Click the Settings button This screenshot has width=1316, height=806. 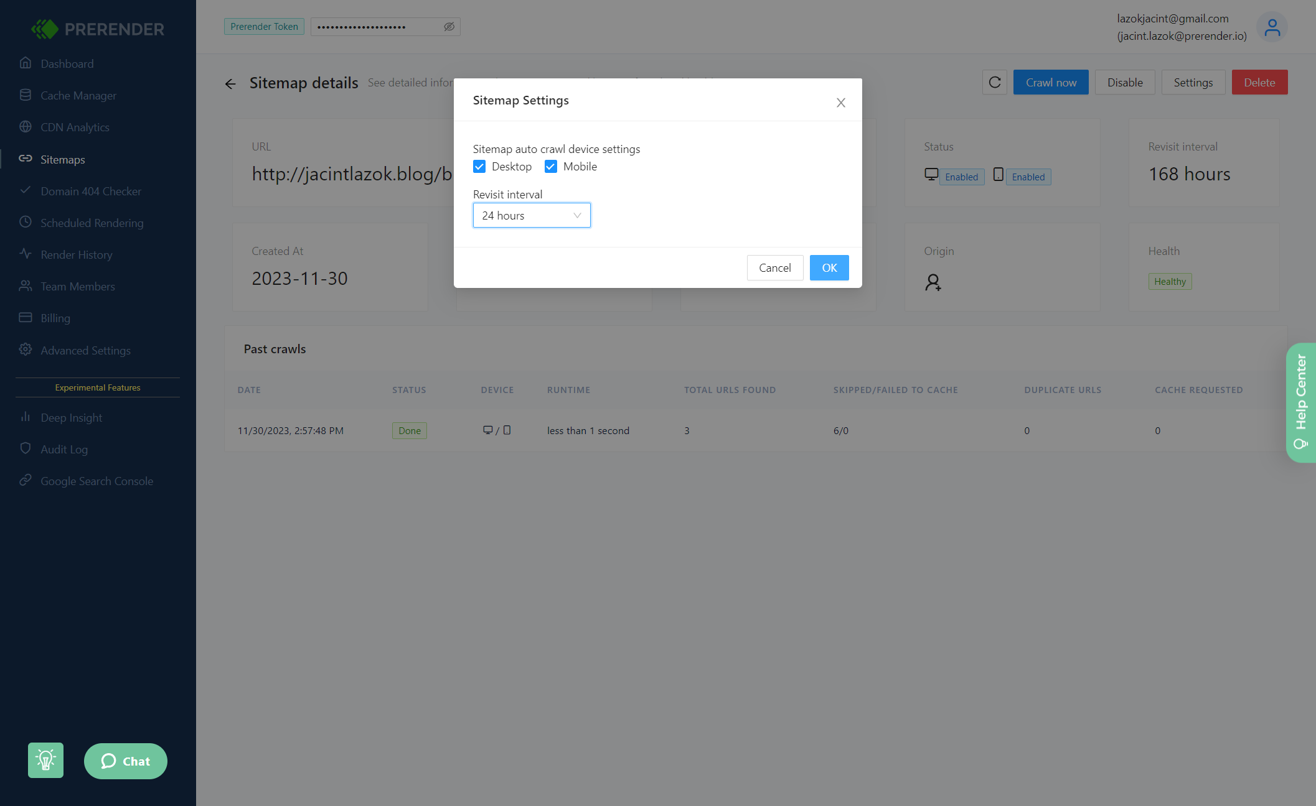pyautogui.click(x=1193, y=82)
